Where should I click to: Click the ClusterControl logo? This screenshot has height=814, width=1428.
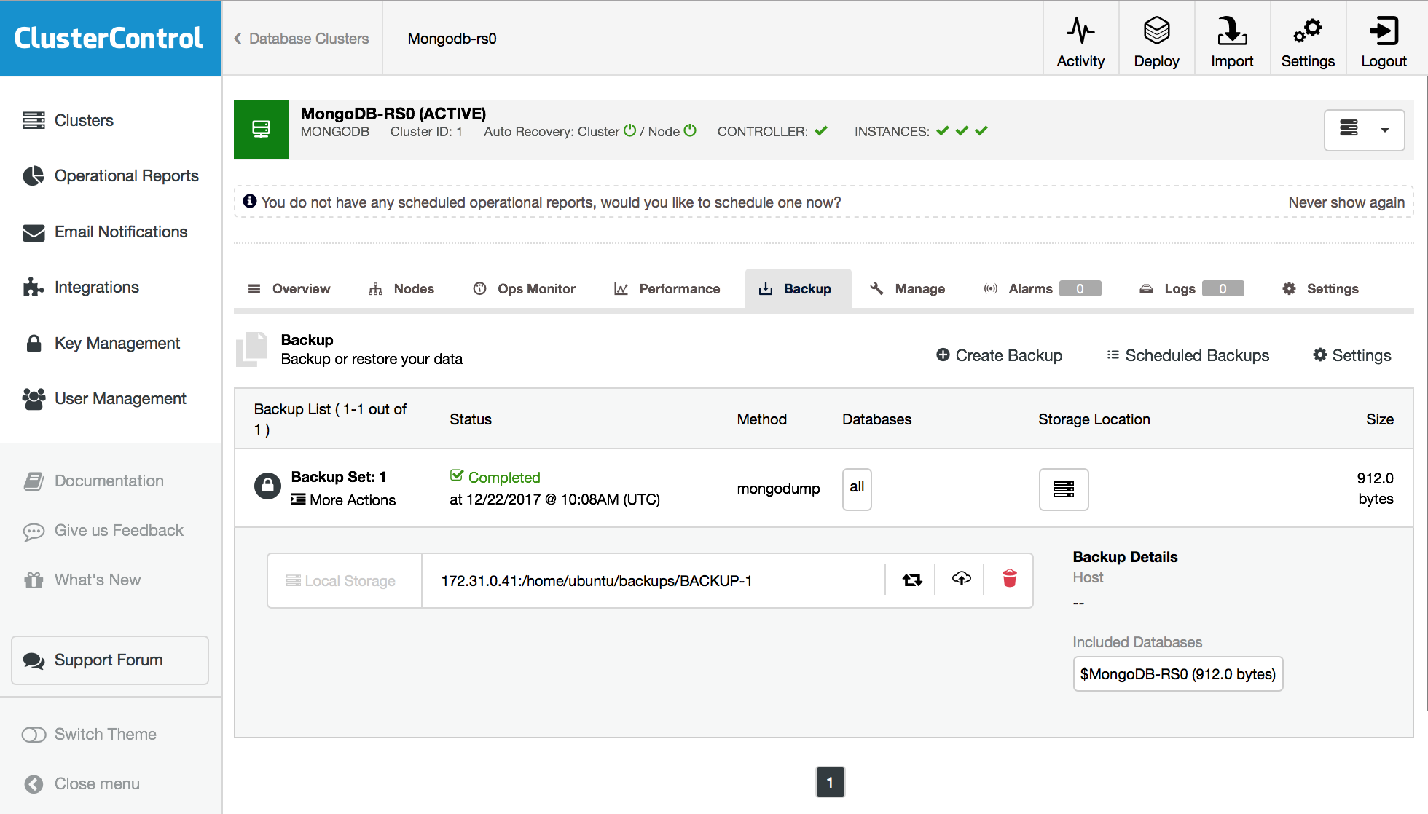point(109,38)
